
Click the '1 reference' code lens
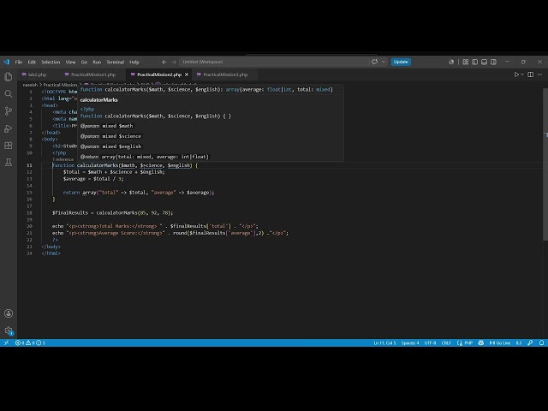[63, 159]
